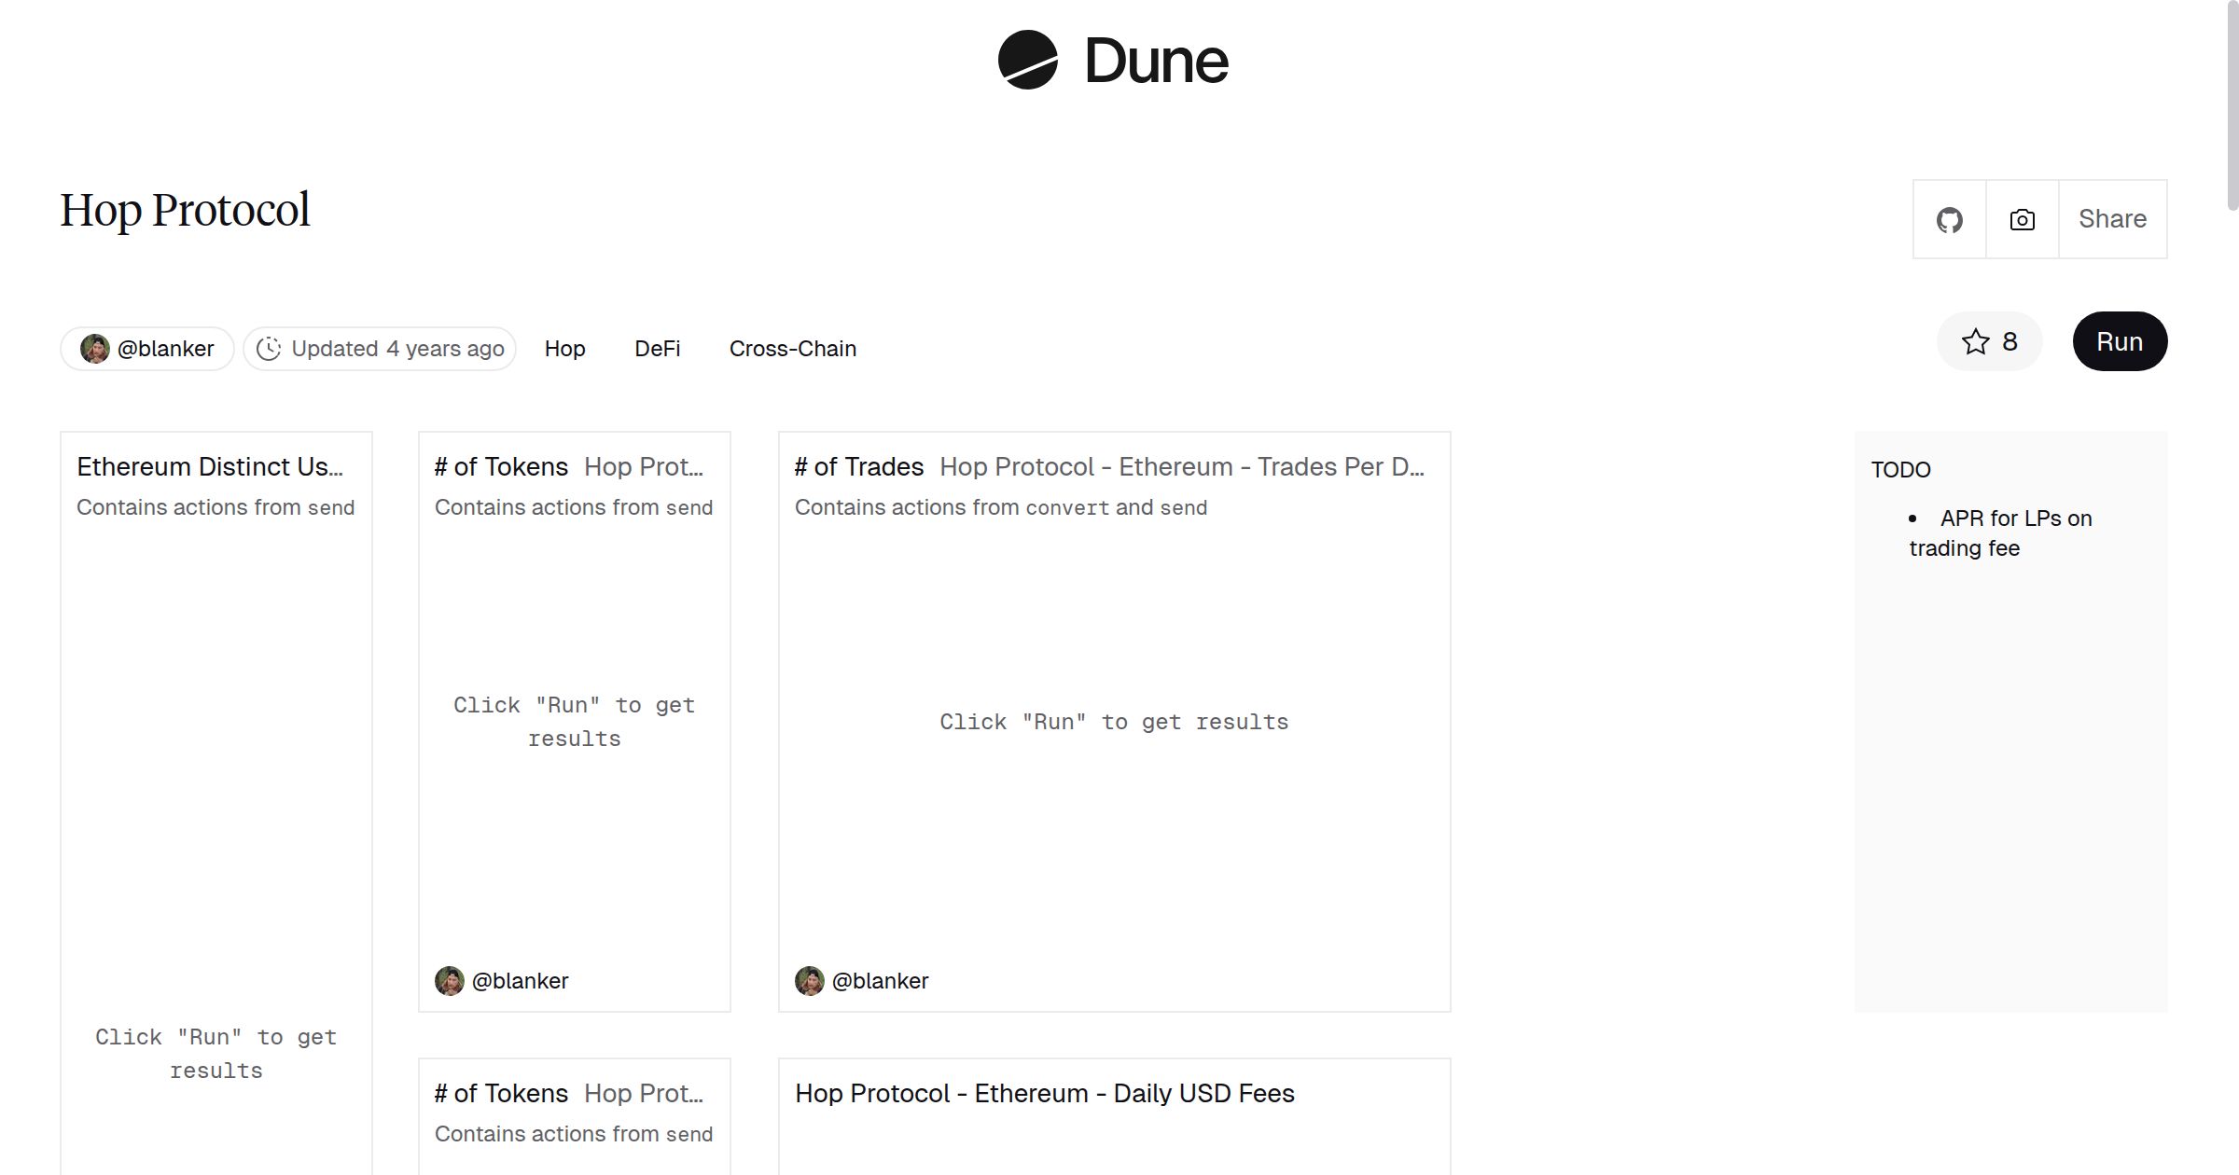Viewport: 2239px width, 1175px height.
Task: Select the Cross-Chain tag
Action: (x=792, y=349)
